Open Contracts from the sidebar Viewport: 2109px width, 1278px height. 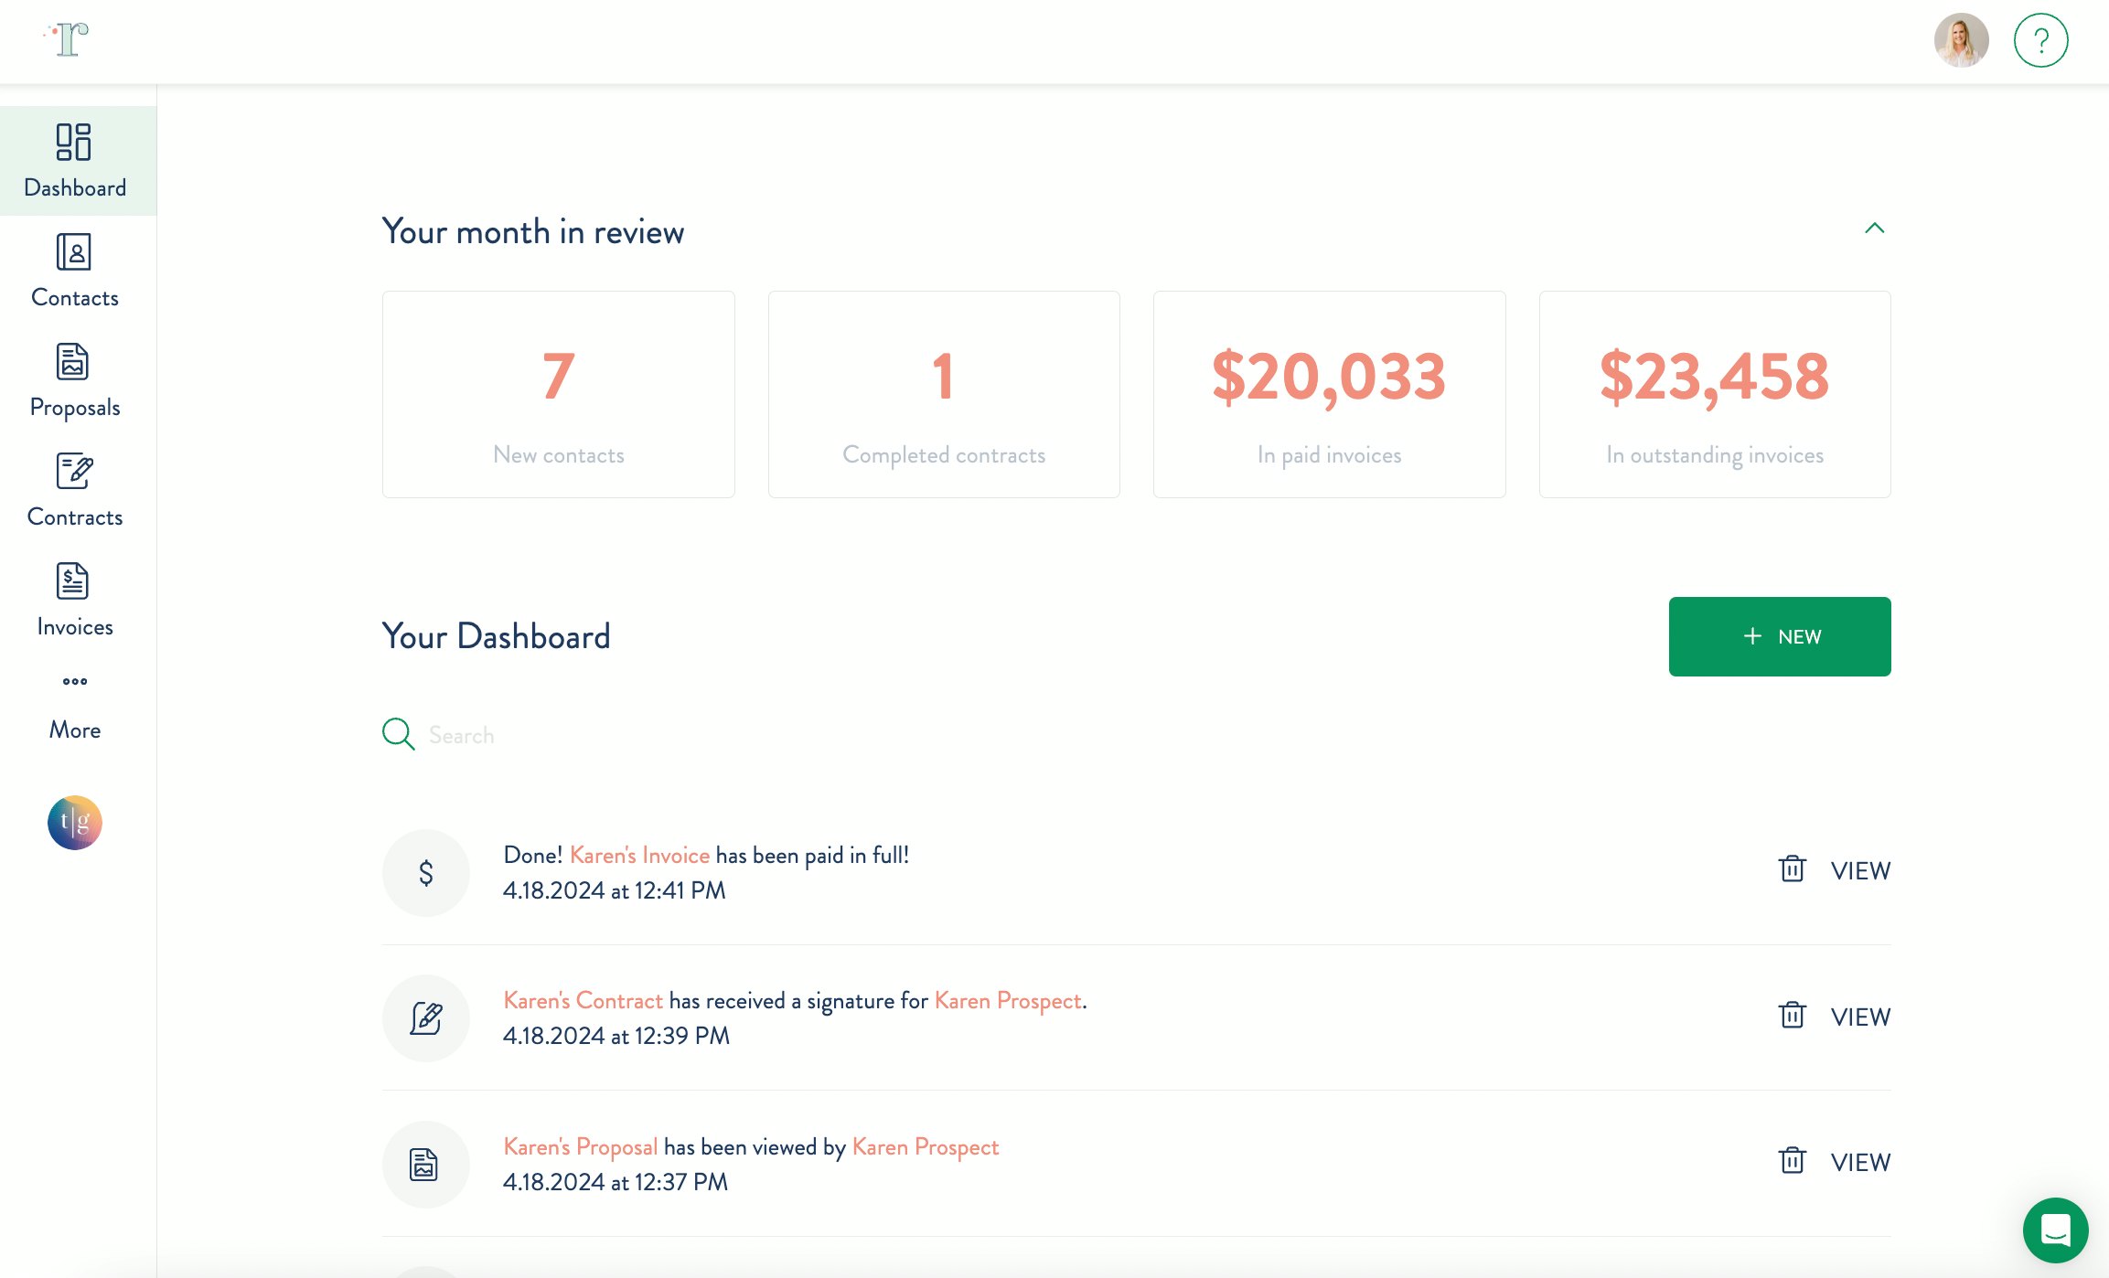(75, 490)
